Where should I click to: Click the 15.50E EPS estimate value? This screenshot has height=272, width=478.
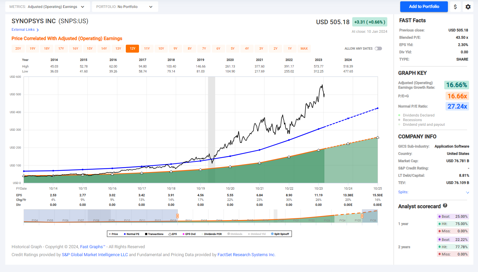(377, 195)
